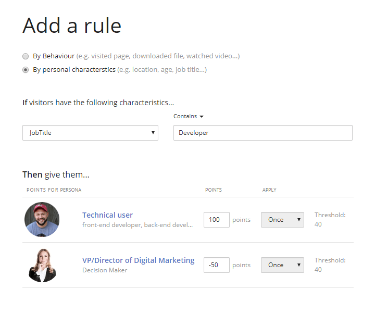Click the points field showing 100
375x314 pixels.
coord(216,220)
